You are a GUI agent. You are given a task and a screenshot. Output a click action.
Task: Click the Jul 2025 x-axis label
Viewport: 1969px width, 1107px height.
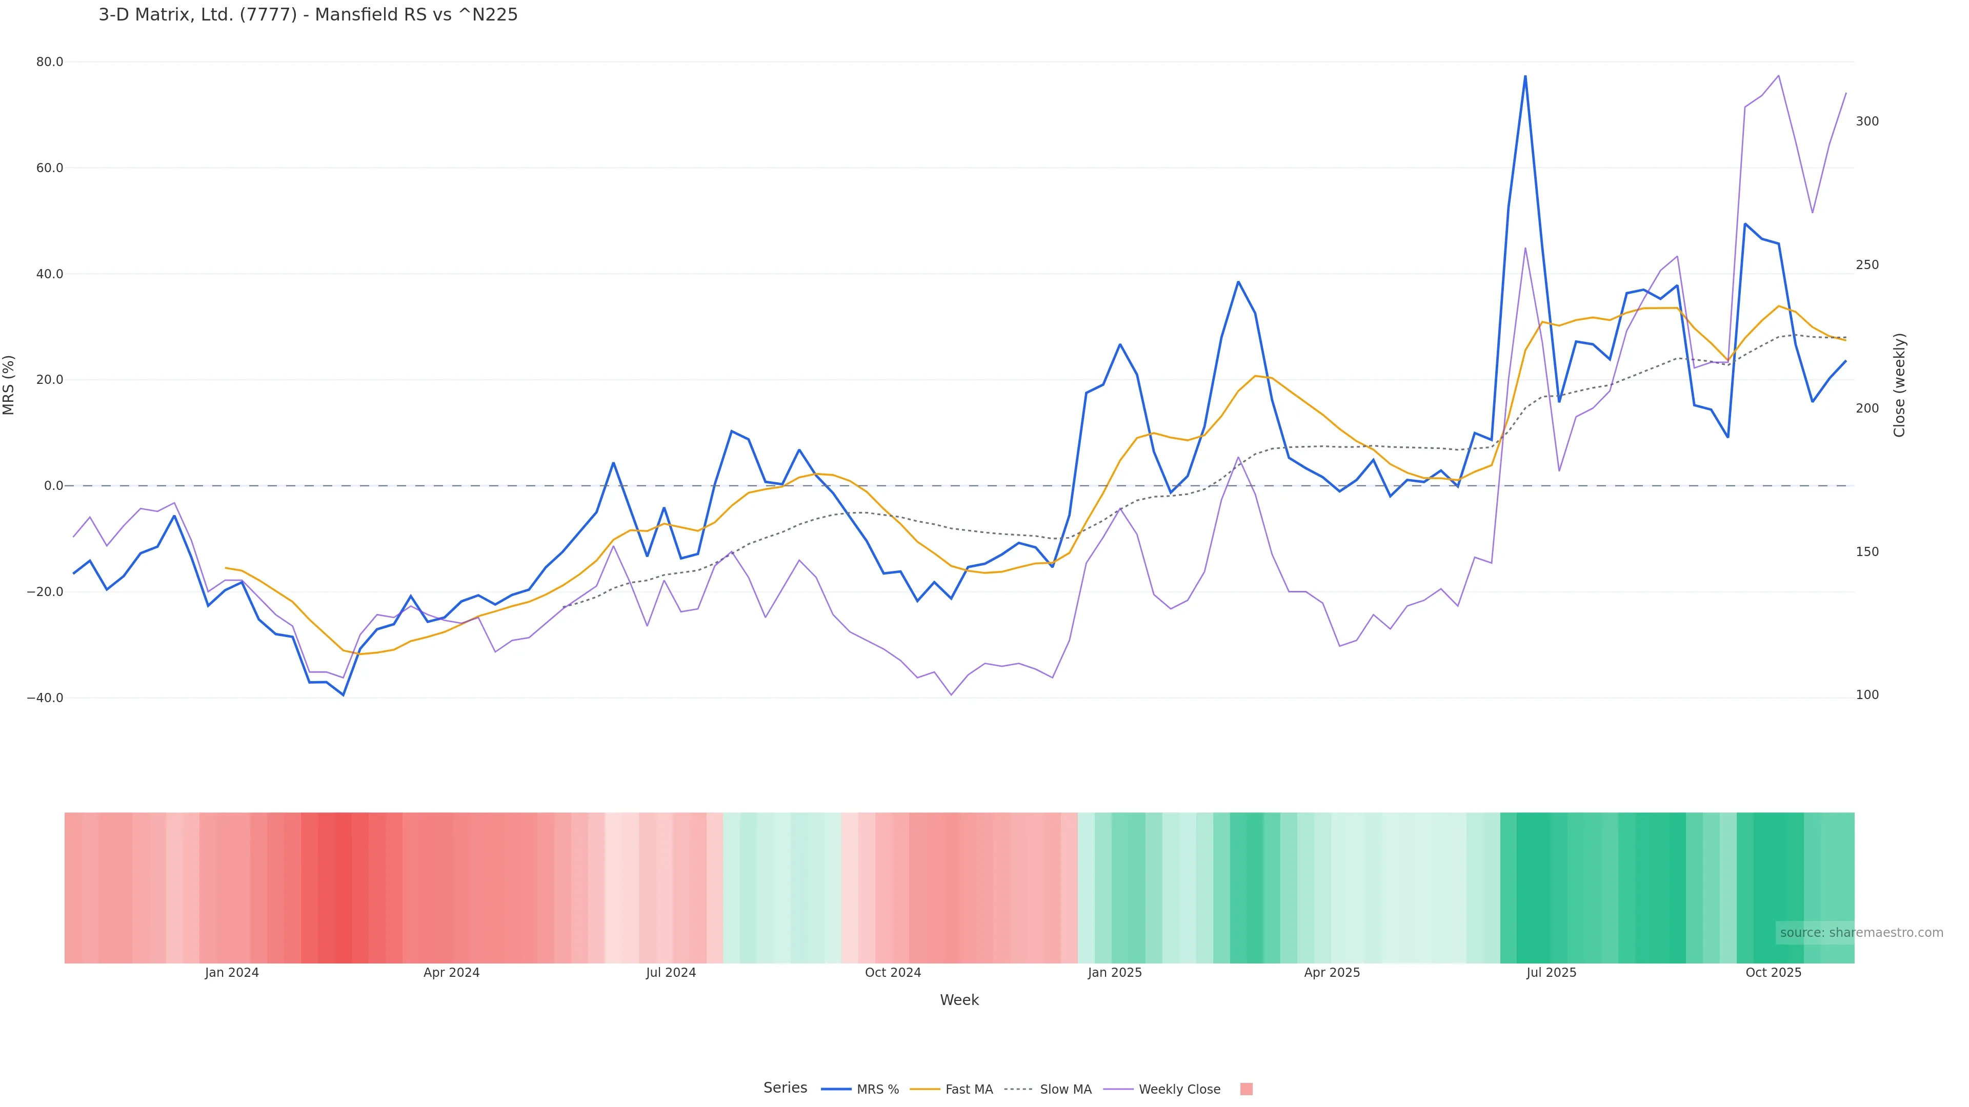coord(1551,973)
